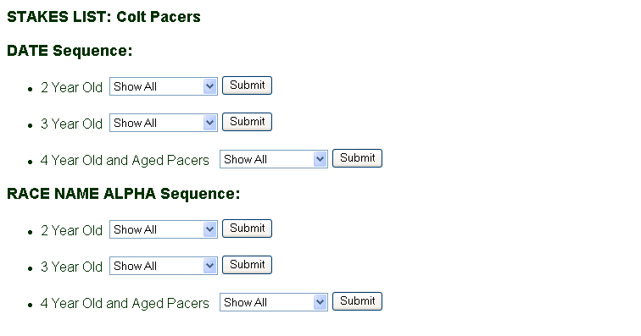Expand the 4 Year Old and Aged Pacers dropdown under DATE Sequence

274,159
